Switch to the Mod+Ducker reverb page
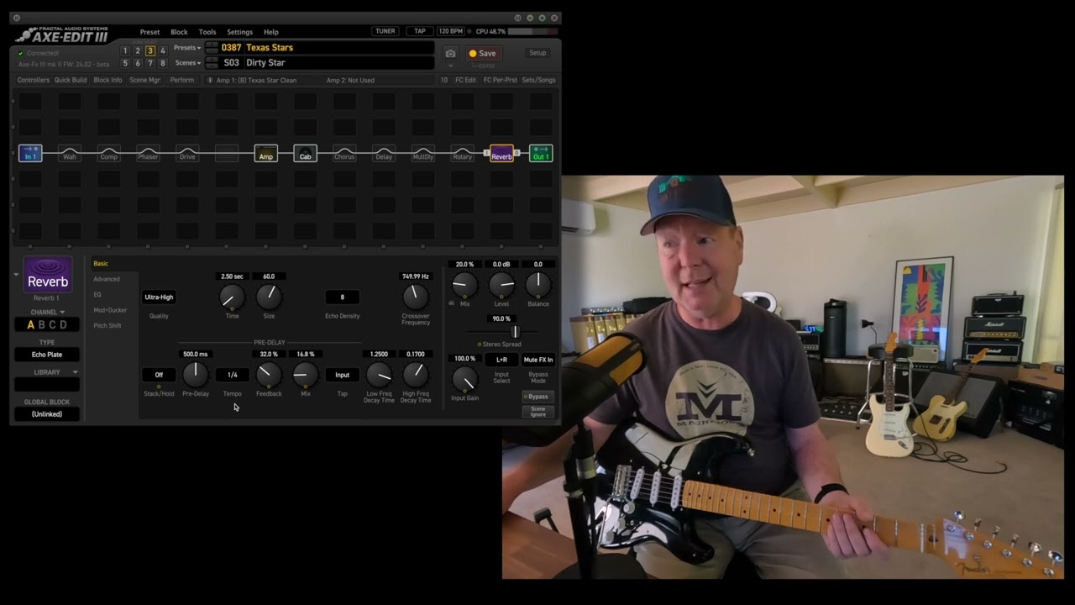1075x605 pixels. [x=110, y=310]
